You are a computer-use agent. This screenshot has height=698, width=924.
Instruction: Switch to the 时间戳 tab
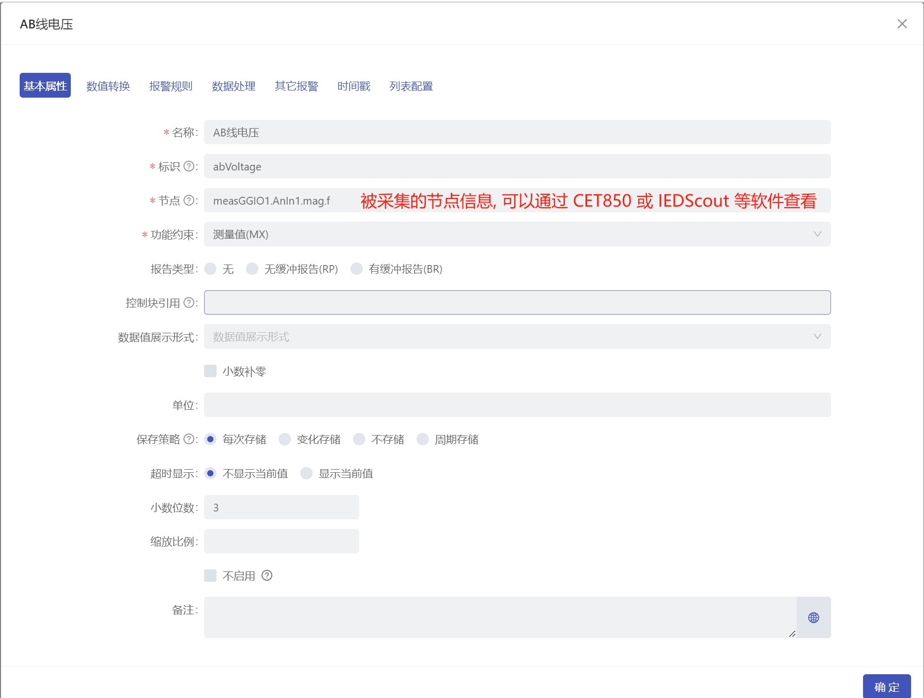click(354, 86)
